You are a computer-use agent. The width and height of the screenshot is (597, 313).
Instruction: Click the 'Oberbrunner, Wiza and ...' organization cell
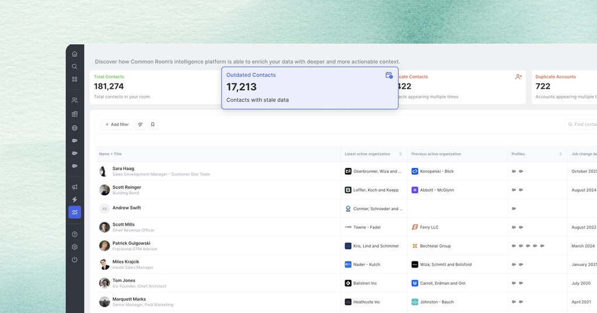pos(374,171)
